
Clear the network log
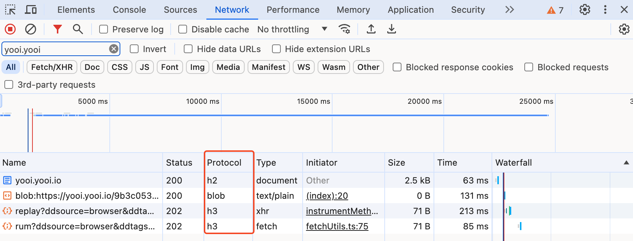pos(31,29)
